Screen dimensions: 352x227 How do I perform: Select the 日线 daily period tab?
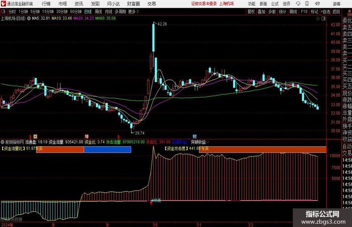coord(88,12)
